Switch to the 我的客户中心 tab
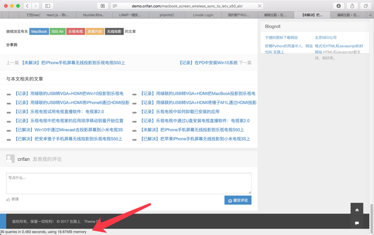The image size is (374, 235). 239,15
